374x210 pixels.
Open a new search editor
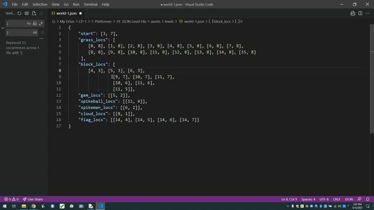click(x=34, y=13)
